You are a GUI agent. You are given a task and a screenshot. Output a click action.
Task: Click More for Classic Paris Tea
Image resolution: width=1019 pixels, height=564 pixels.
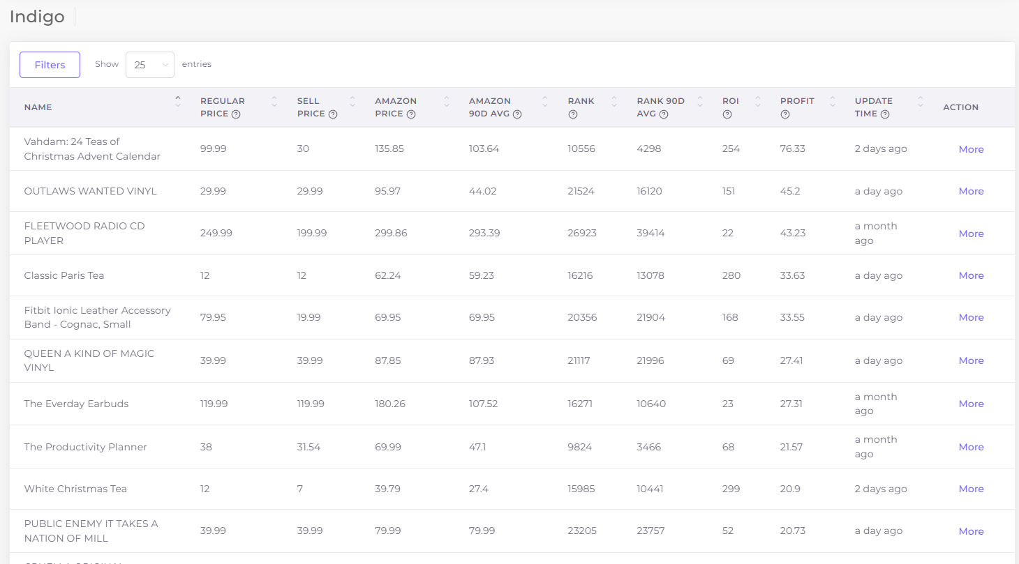tap(971, 275)
